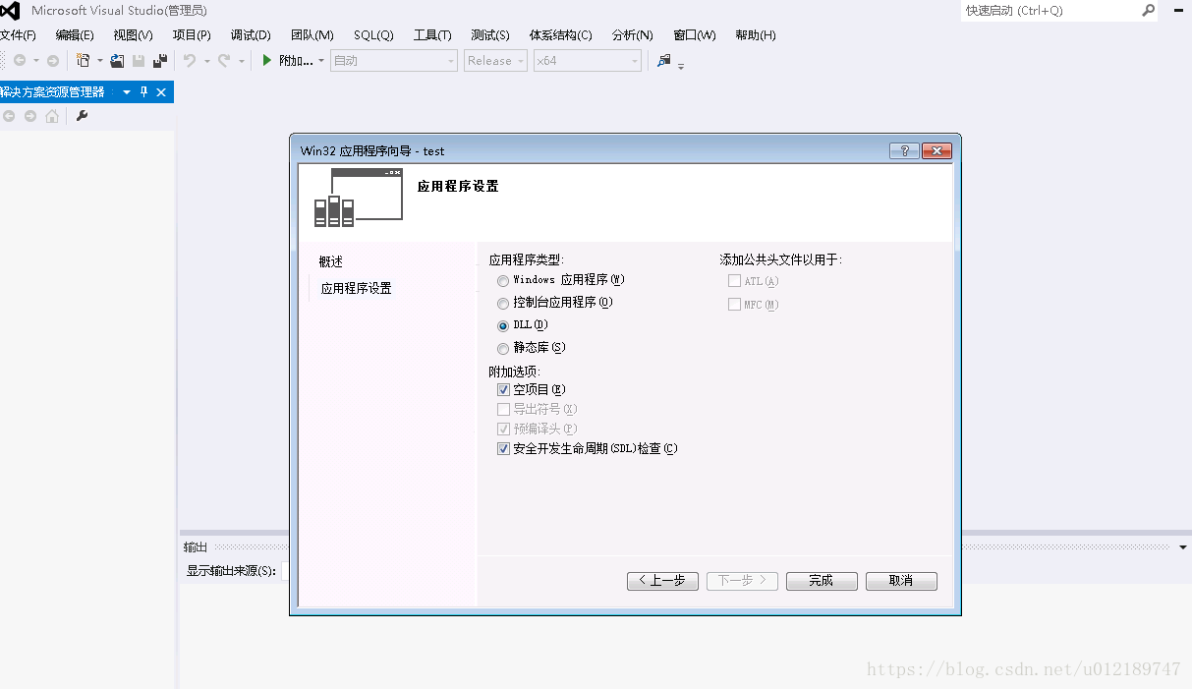Open the 编辑(E) menu
The height and width of the screenshot is (689, 1192).
point(75,34)
